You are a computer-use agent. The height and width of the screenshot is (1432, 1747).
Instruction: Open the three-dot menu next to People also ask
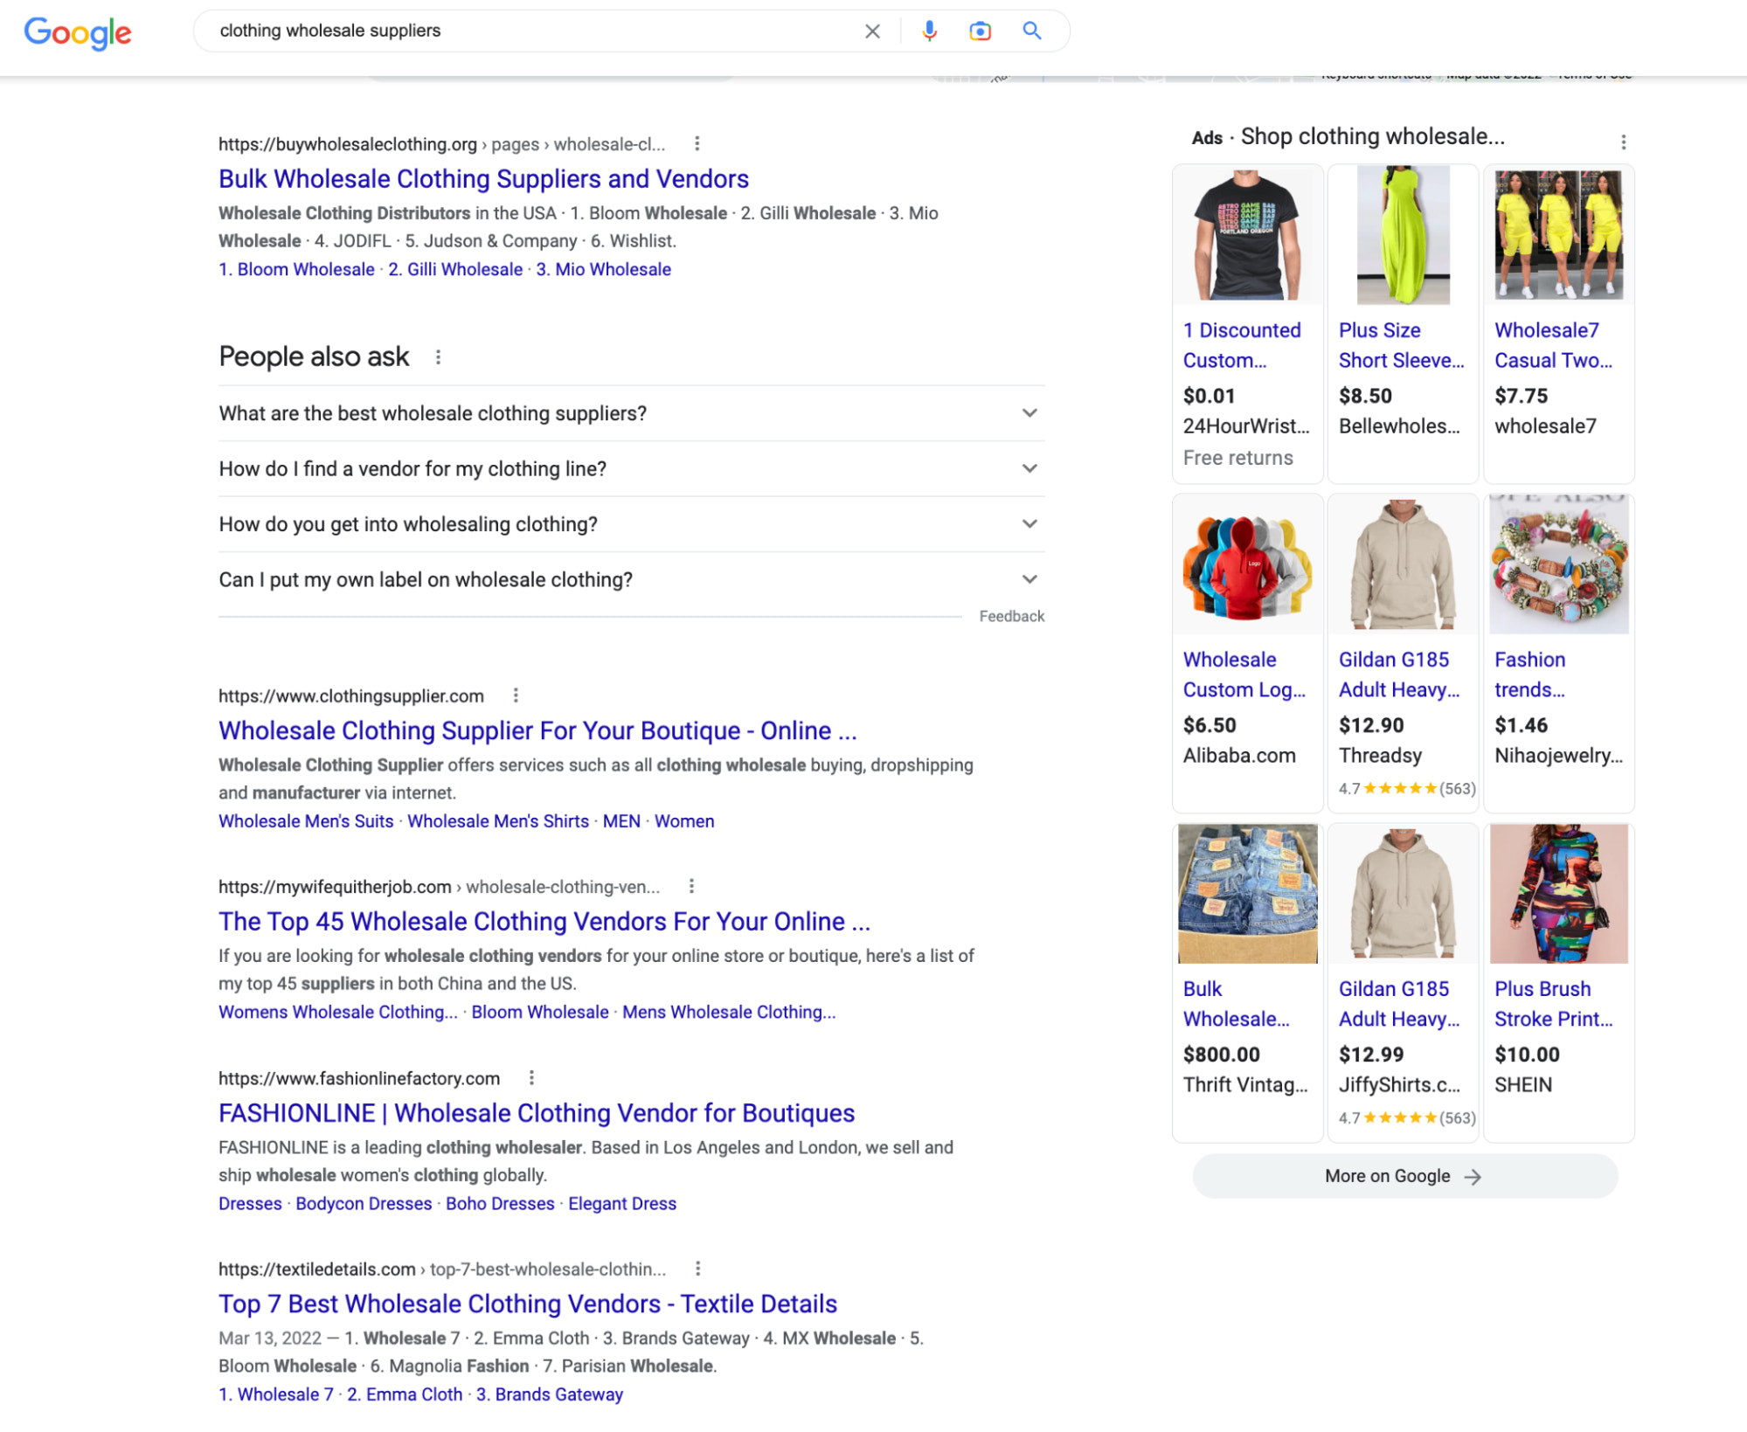click(x=439, y=356)
